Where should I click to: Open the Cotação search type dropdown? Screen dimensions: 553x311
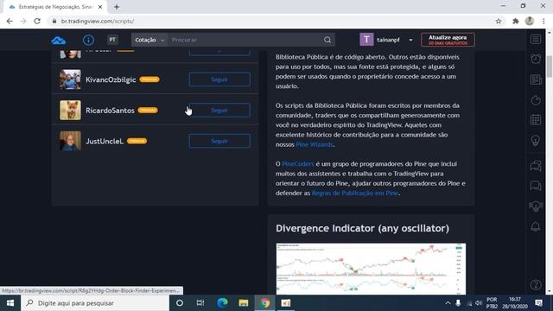click(x=149, y=40)
